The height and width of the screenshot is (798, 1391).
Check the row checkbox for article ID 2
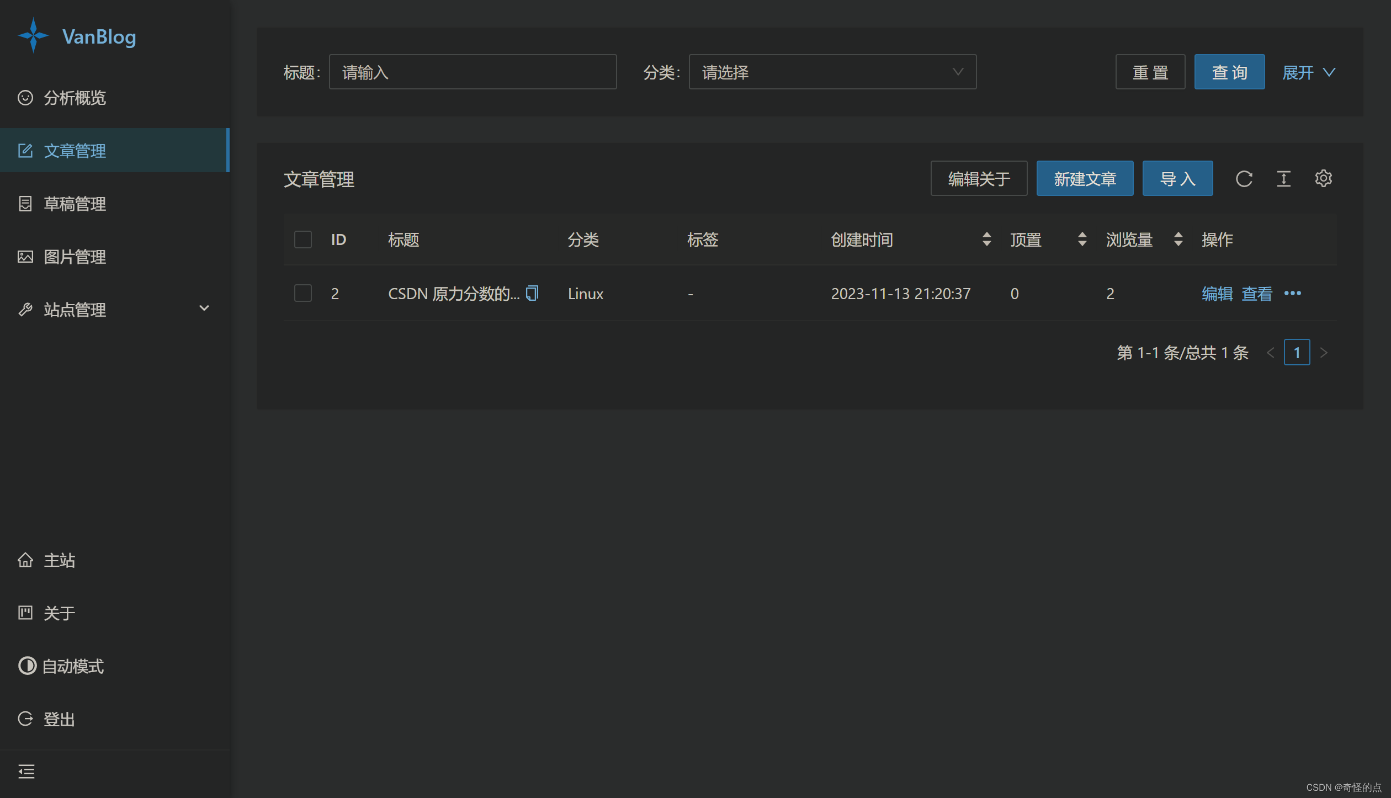click(302, 293)
